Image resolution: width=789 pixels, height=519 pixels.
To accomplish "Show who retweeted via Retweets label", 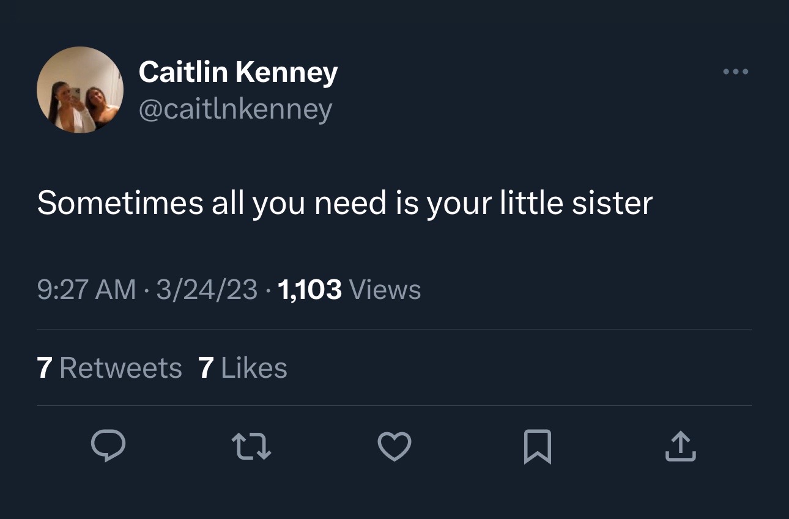I will click(121, 368).
